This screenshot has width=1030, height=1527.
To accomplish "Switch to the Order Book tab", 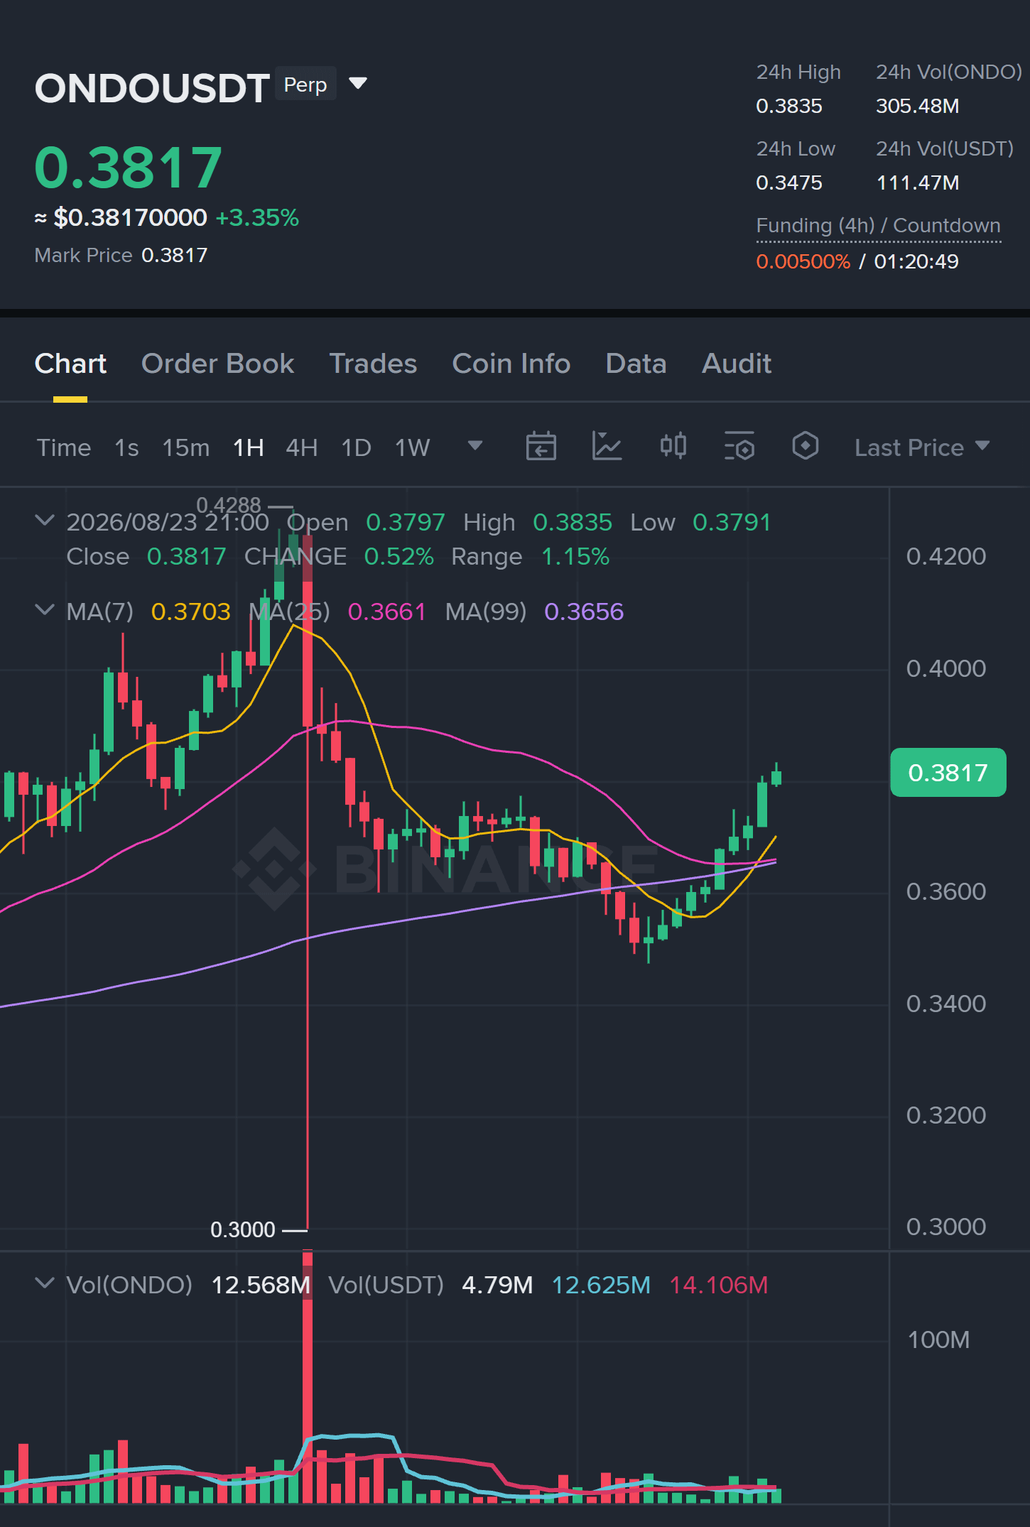I will tap(217, 364).
